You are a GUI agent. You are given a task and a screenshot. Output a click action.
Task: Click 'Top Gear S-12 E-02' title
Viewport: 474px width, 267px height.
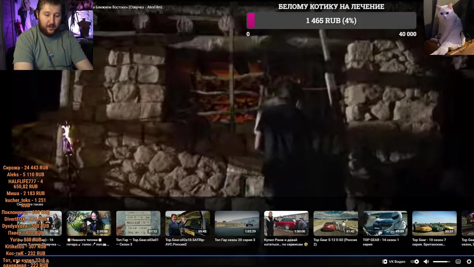tap(335, 242)
